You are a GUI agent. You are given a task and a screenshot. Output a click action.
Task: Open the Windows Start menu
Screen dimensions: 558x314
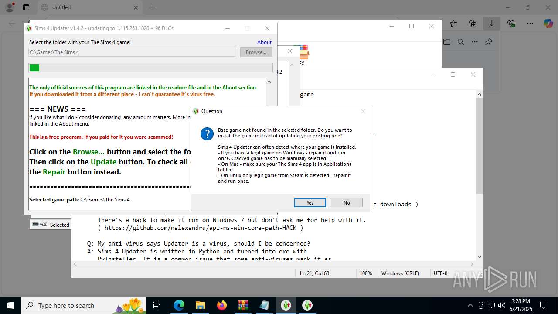10,305
